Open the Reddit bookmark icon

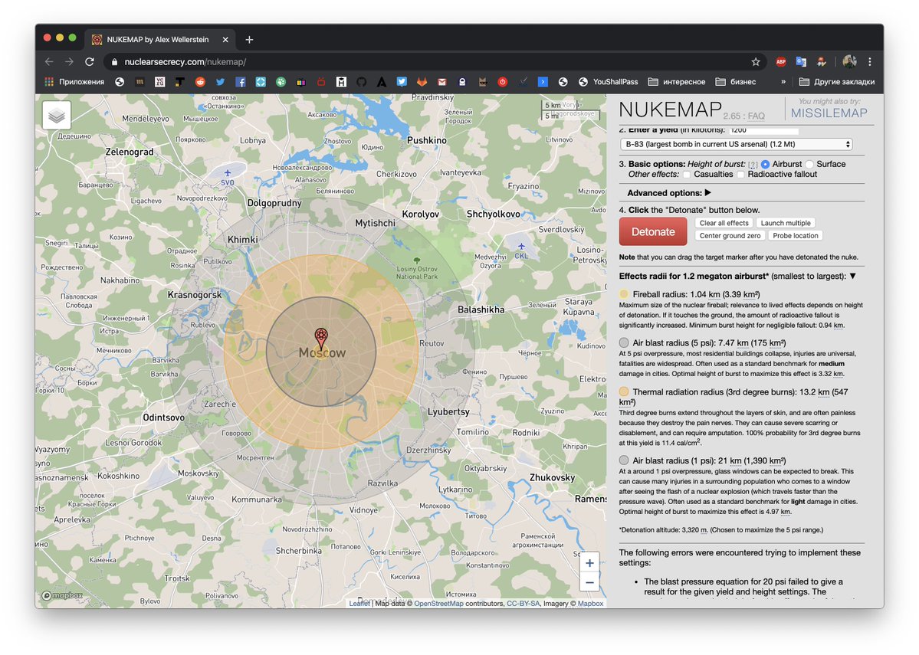pyautogui.click(x=200, y=81)
